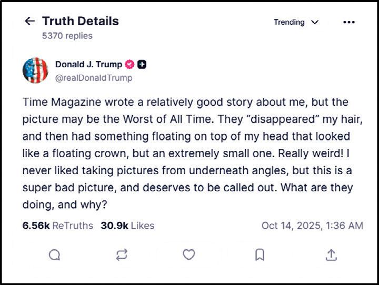The image size is (379, 285).
Task: Click the black plus badge icon
Action: [x=142, y=65]
